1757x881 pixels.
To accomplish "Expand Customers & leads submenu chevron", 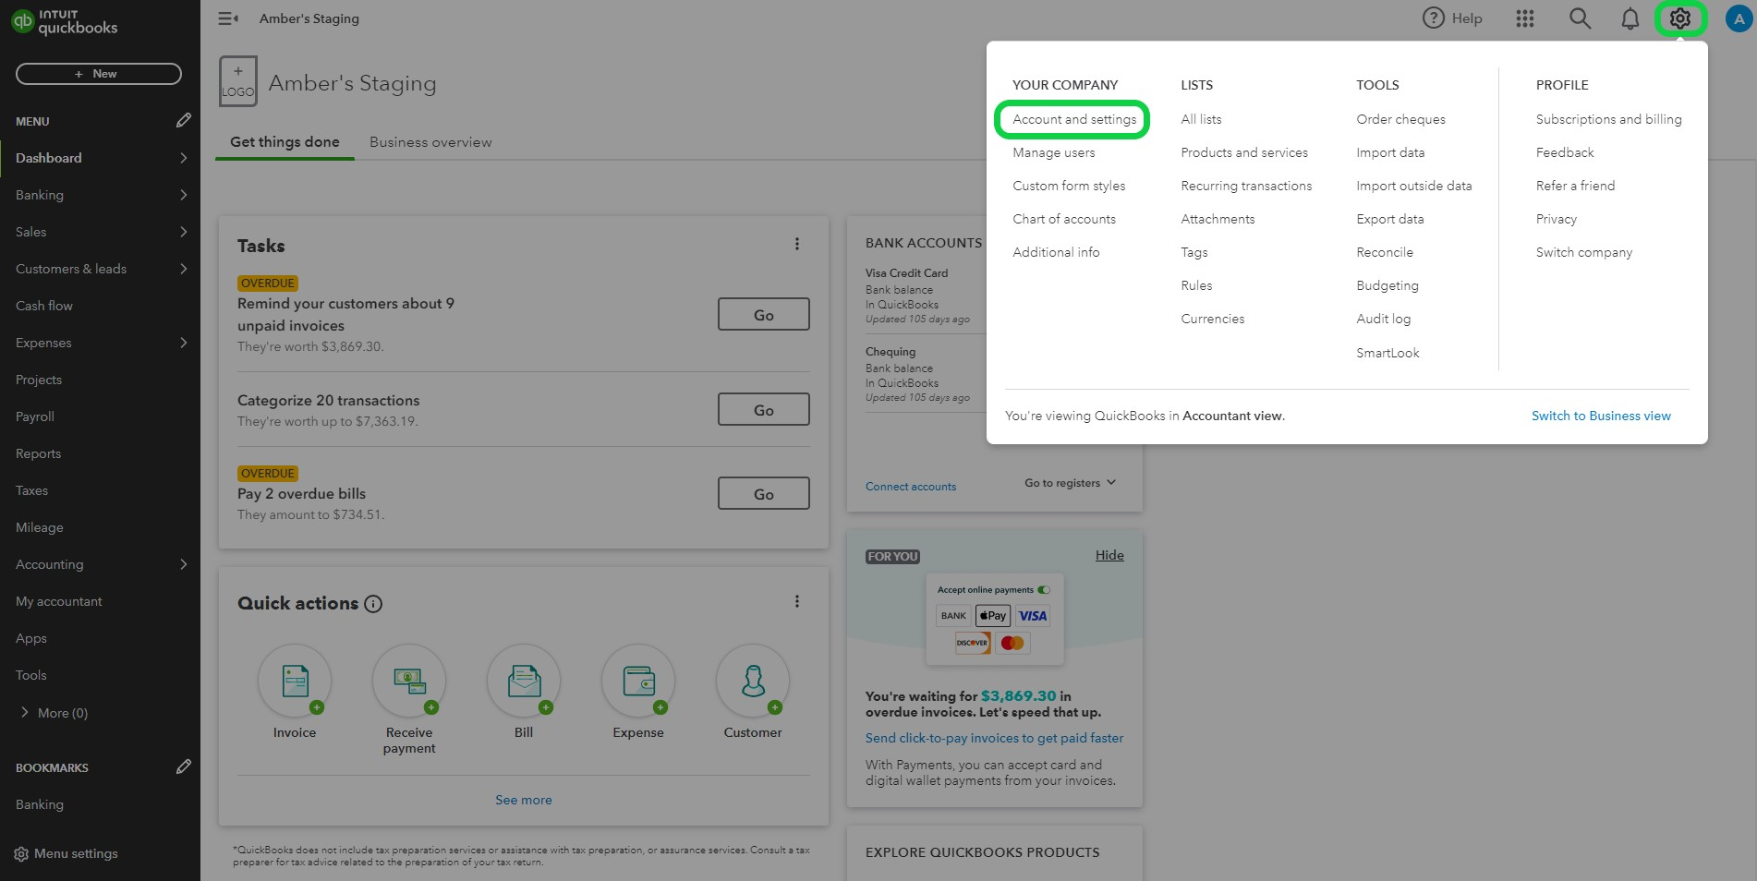I will click(183, 269).
